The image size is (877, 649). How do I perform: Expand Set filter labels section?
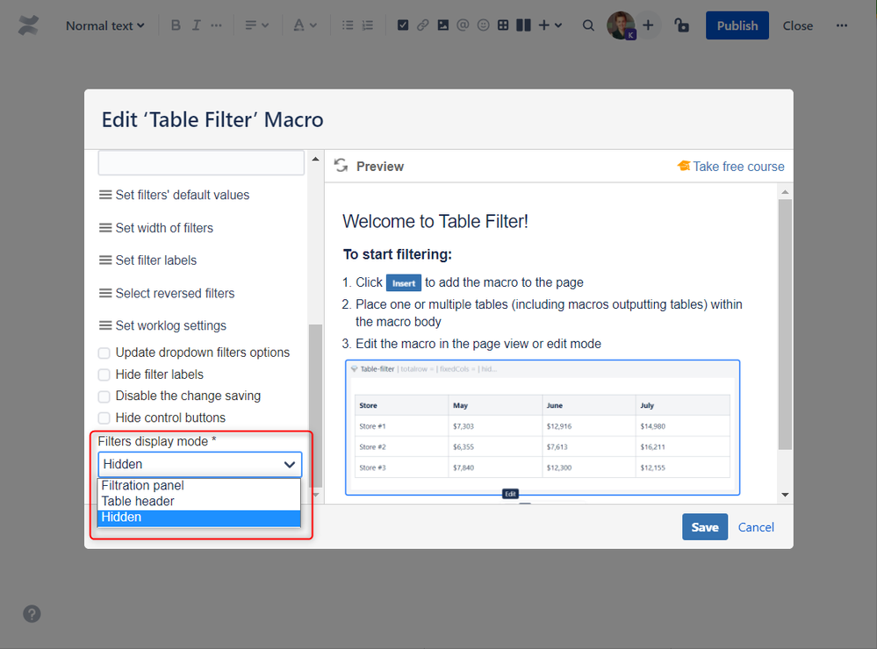point(147,260)
